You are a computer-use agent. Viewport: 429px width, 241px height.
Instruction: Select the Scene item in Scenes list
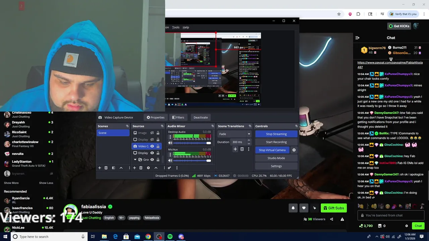pos(113,133)
